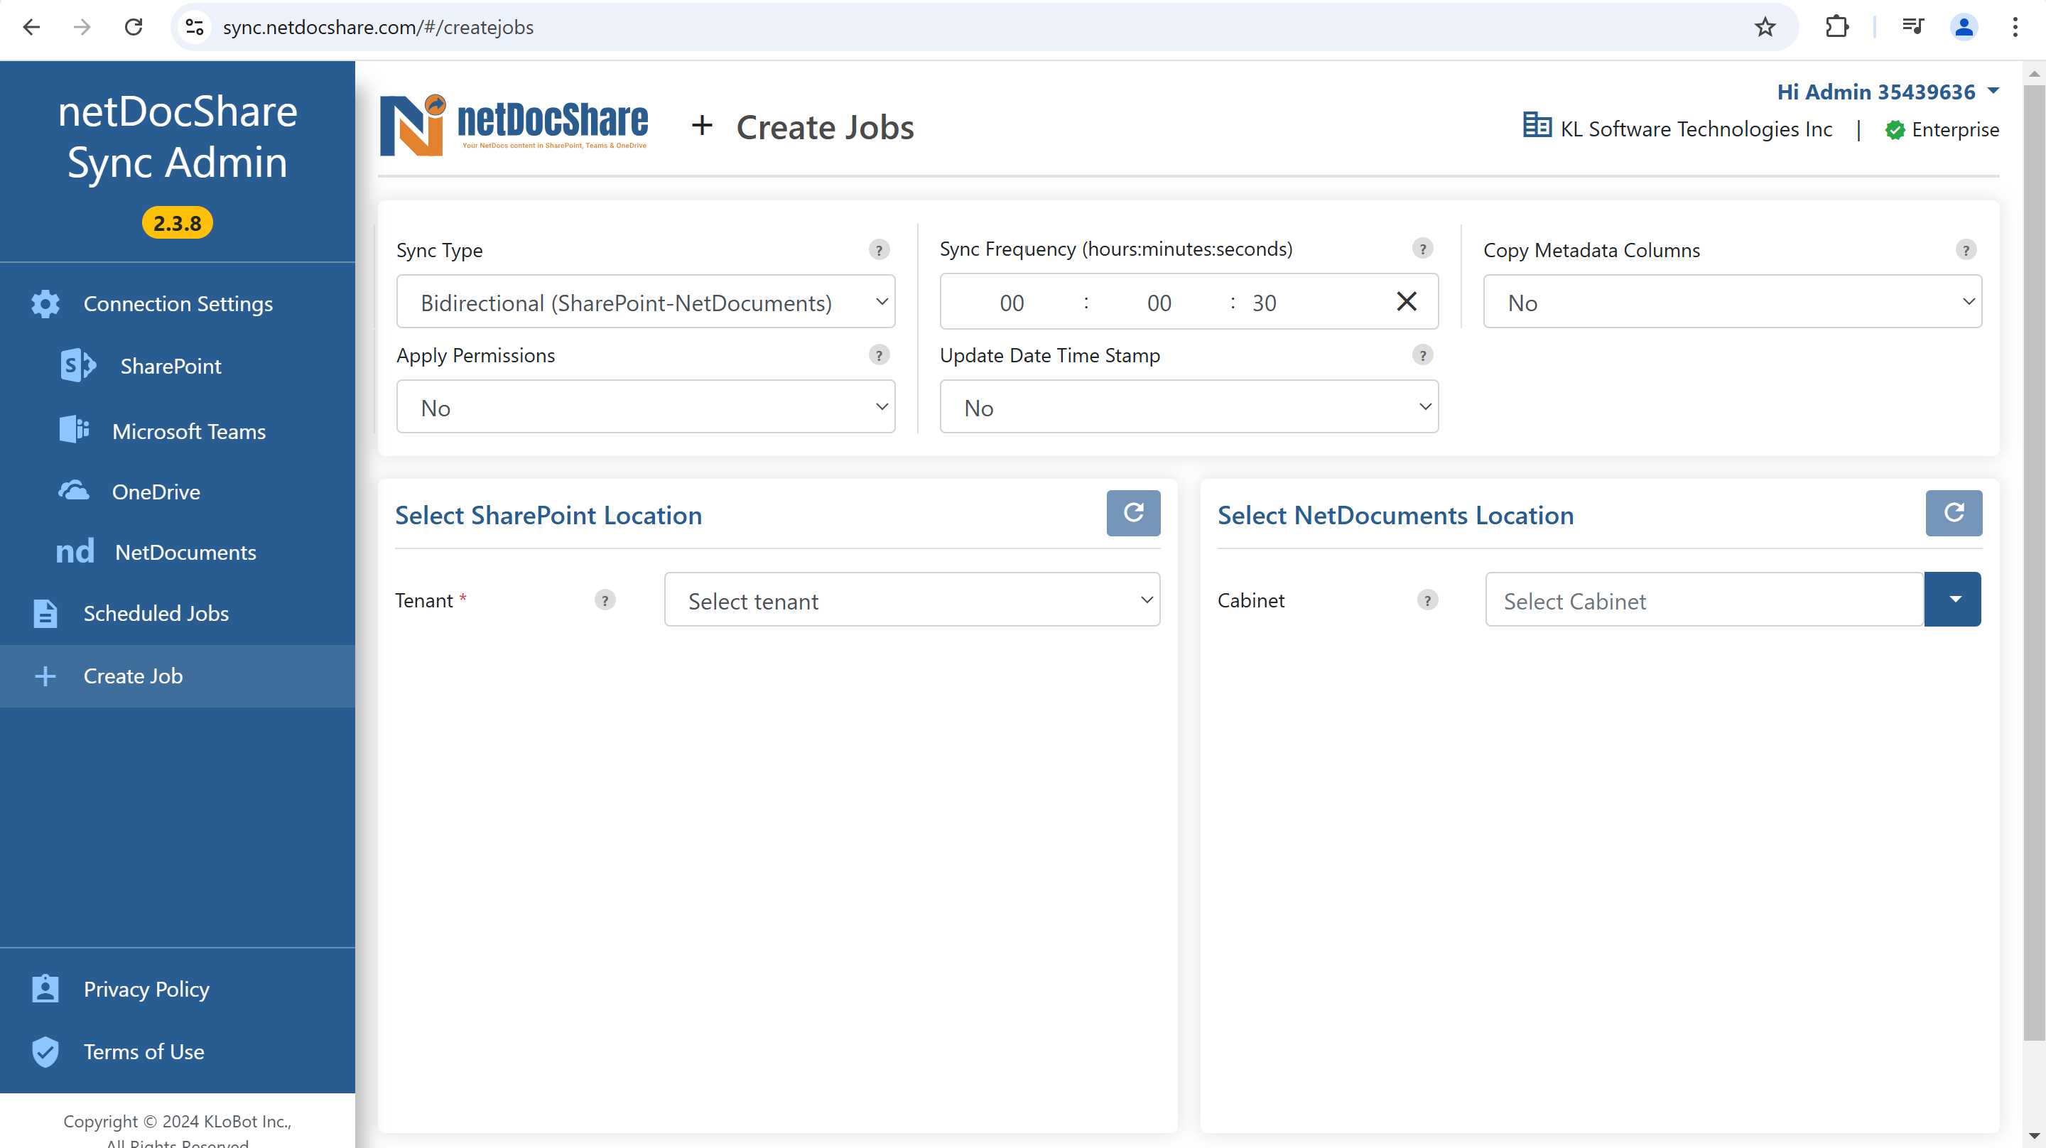Open the media control icon in the browser toolbar
The width and height of the screenshot is (2046, 1148).
(x=1912, y=27)
